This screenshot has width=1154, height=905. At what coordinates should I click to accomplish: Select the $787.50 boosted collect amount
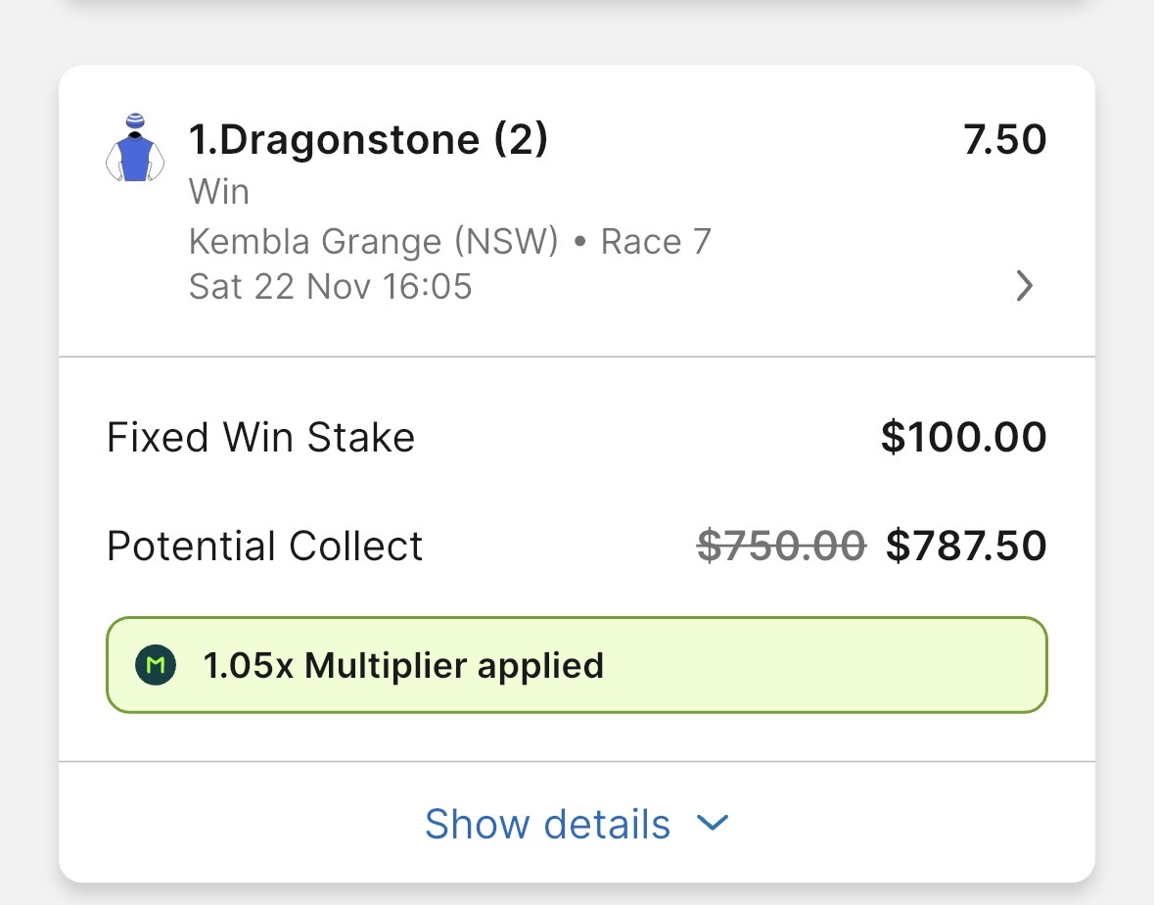pyautogui.click(x=966, y=546)
